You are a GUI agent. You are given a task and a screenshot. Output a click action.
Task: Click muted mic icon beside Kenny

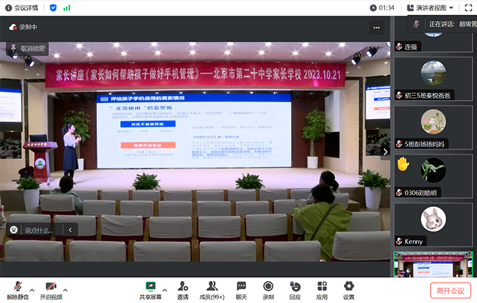coord(399,241)
